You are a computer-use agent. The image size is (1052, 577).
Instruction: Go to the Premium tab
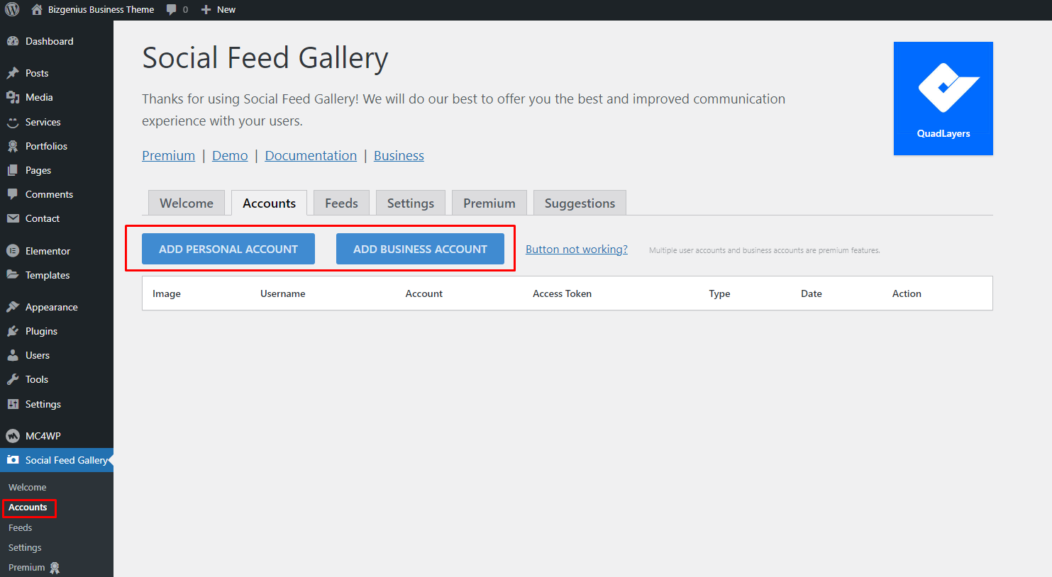(489, 203)
